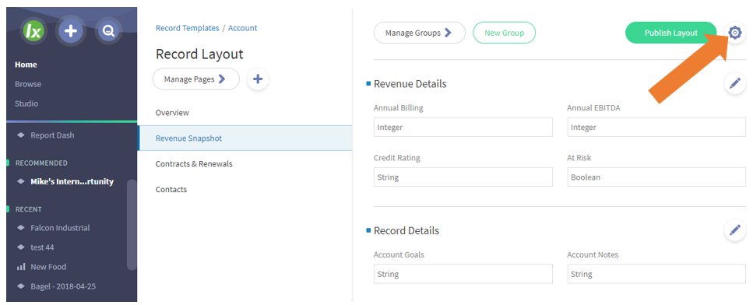Click the Annual Billing Integer field
This screenshot has width=753, height=305.
[x=463, y=128]
